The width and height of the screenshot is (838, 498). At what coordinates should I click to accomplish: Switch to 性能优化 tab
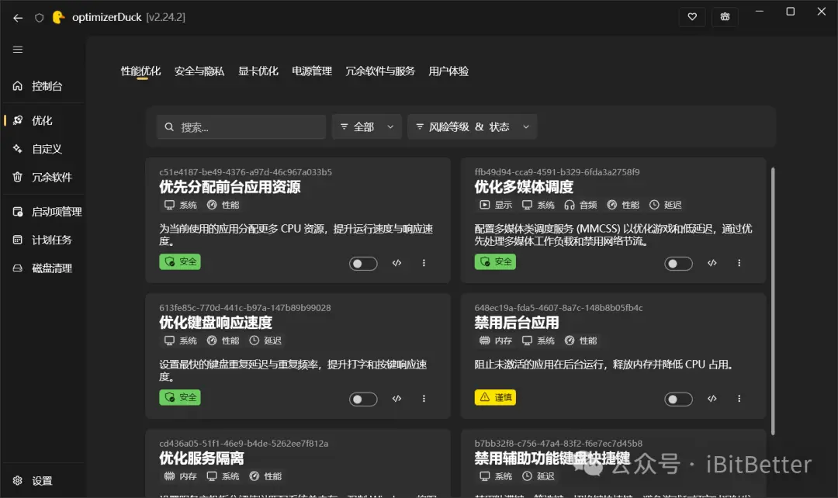tap(140, 71)
